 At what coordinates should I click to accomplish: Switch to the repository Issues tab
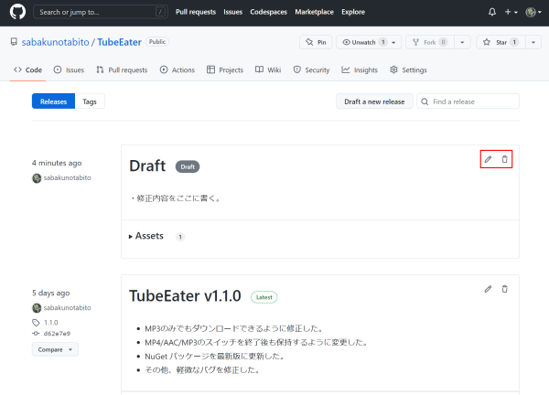[x=69, y=70]
